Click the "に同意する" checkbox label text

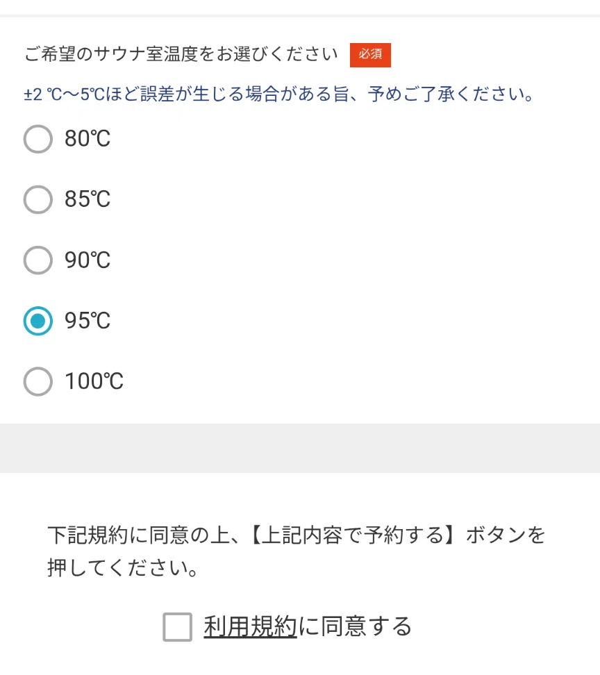(355, 626)
